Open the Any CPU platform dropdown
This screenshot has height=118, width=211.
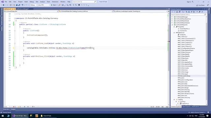coord(44,5)
